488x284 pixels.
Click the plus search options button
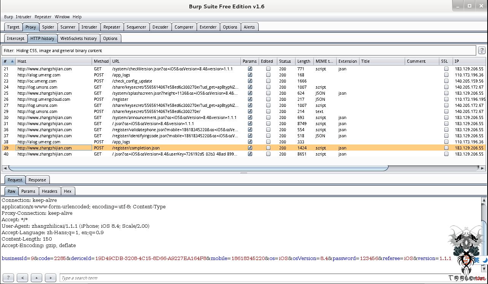[x=37, y=278]
